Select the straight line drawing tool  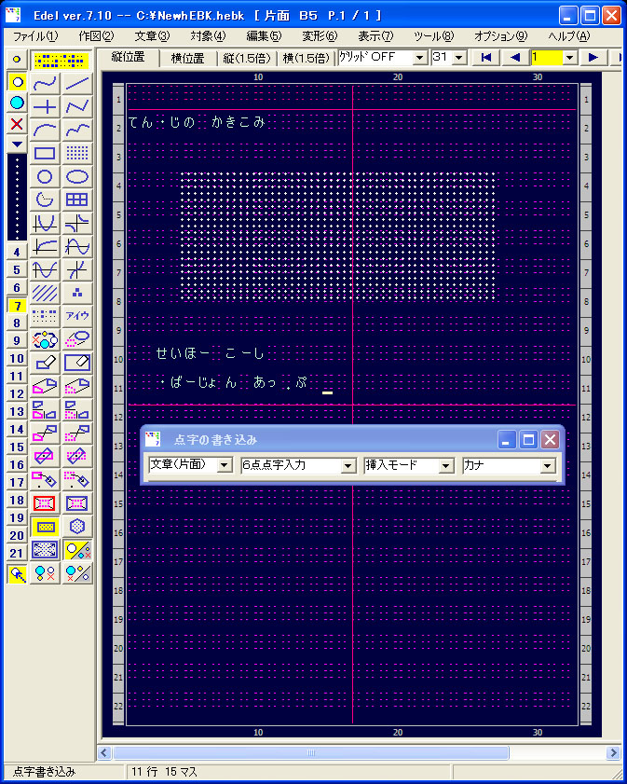click(x=78, y=83)
